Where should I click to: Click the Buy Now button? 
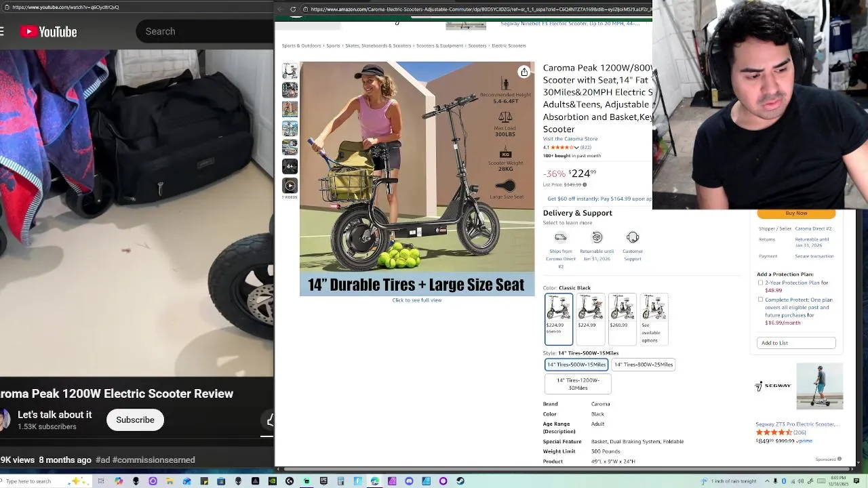point(796,213)
